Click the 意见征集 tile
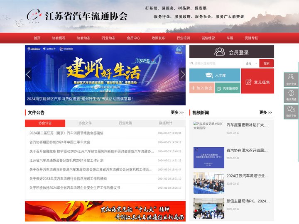299x224 pixels. pyautogui.click(x=257, y=81)
